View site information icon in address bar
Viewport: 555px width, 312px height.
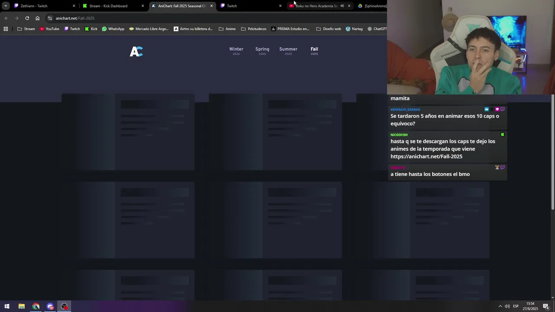(50, 18)
